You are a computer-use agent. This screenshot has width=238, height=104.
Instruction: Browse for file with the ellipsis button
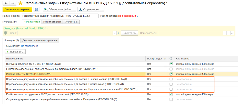(114, 33)
